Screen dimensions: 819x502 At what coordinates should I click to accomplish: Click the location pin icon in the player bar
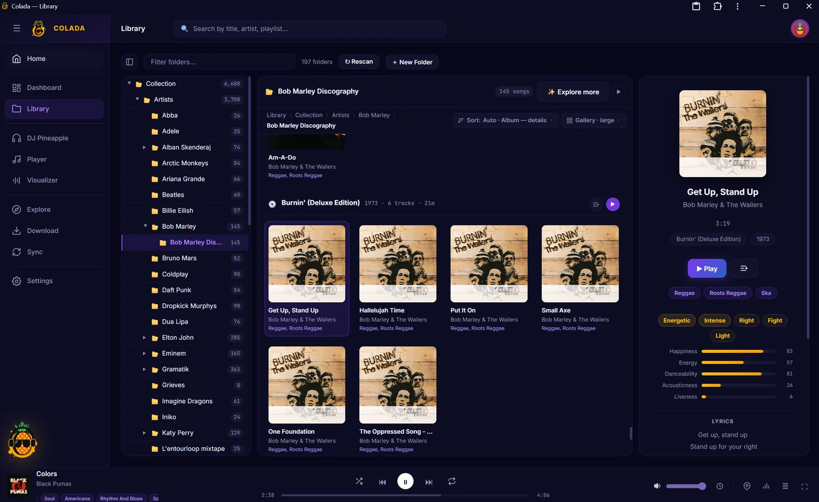[747, 486]
